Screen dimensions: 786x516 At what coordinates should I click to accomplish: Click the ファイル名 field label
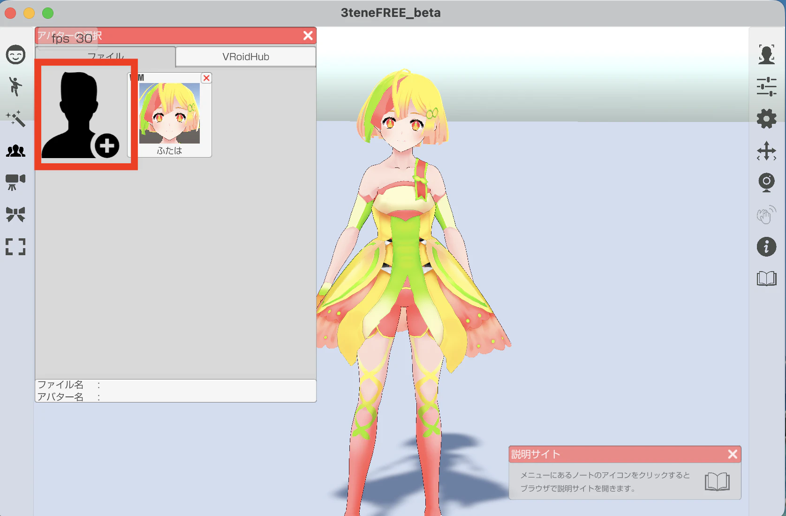click(x=60, y=385)
